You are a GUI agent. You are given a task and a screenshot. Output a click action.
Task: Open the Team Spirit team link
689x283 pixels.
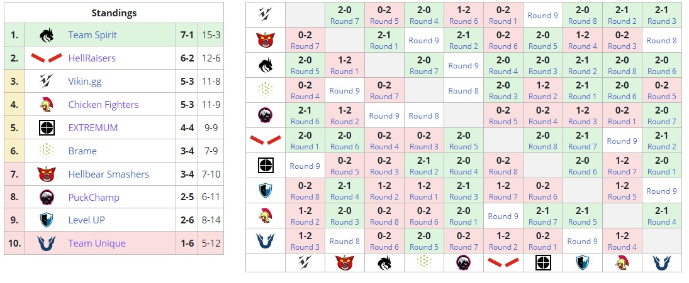pos(92,35)
